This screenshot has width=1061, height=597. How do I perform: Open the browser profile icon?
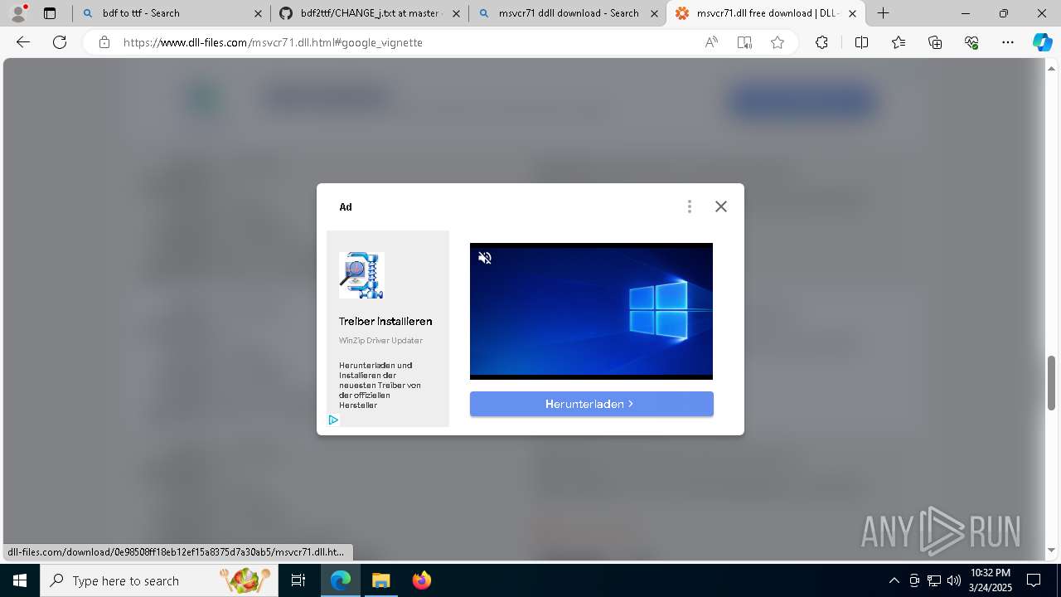pos(18,13)
